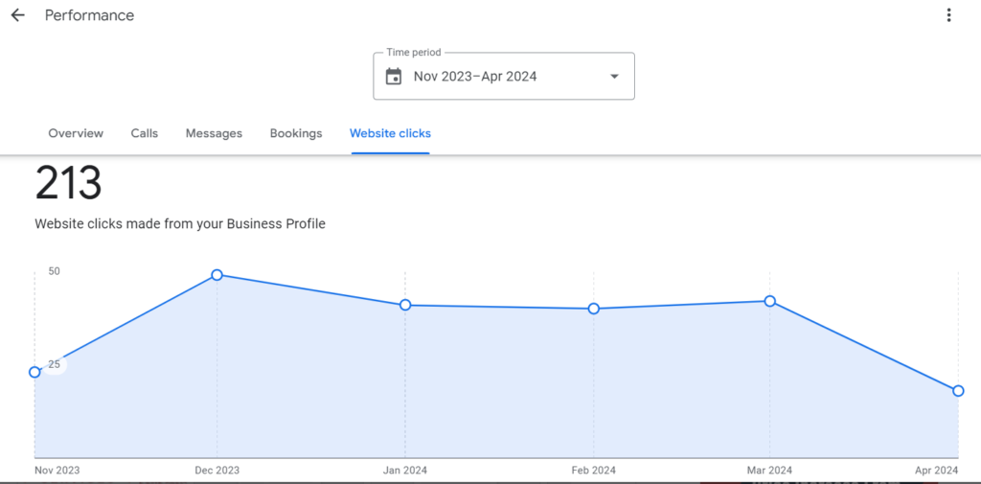
Task: Click the calendar icon in Time period
Action: pos(394,77)
